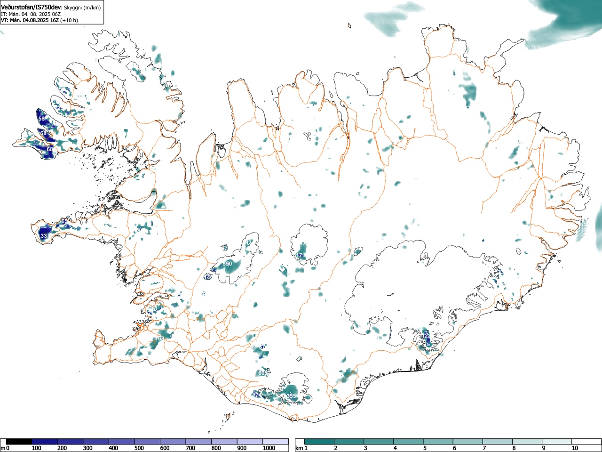
Task: Click the 'km' unit label on legend
Action: pyautogui.click(x=299, y=448)
